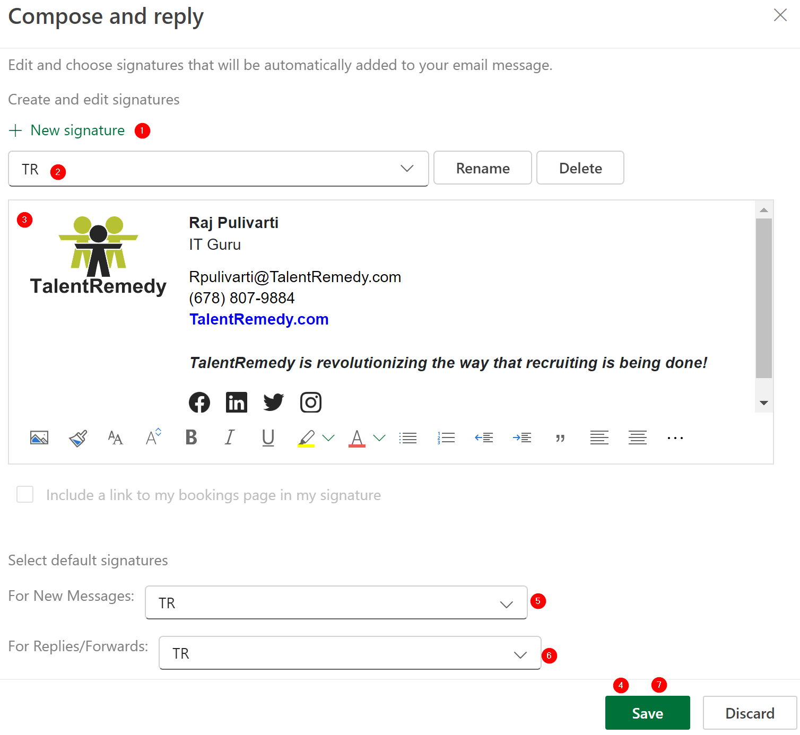Viewport: 800px width, 735px height.
Task: Toggle italic formatting
Action: coord(230,437)
